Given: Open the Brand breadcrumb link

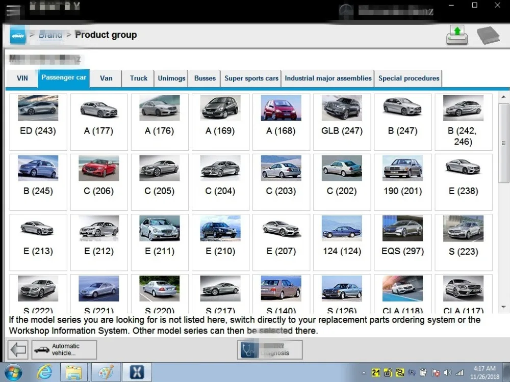Looking at the screenshot, I should point(50,35).
